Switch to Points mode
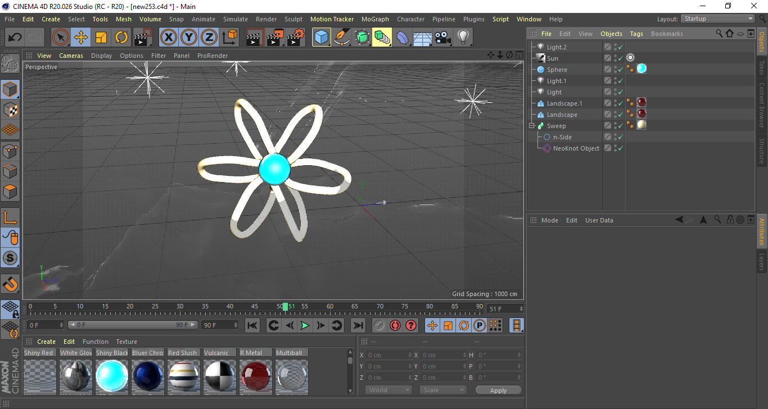Image resolution: width=768 pixels, height=409 pixels. pos(10,151)
